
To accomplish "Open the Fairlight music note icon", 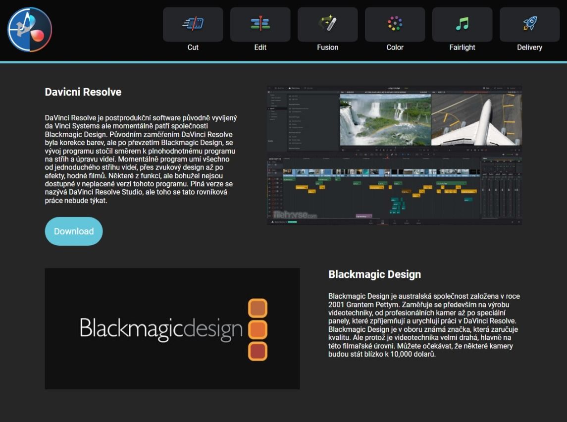I will pyautogui.click(x=462, y=24).
